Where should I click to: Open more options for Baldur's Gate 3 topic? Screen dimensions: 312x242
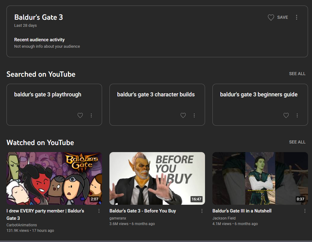tap(297, 18)
